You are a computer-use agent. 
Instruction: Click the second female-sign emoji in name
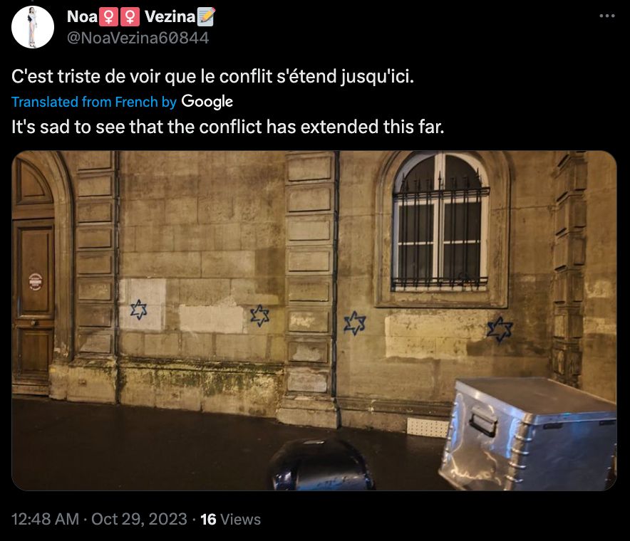click(x=130, y=17)
